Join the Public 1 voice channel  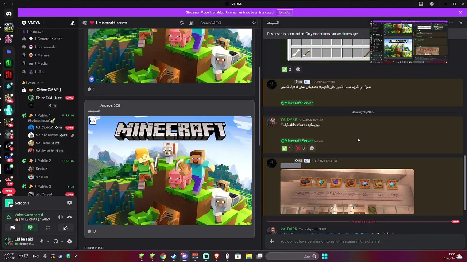49,115
